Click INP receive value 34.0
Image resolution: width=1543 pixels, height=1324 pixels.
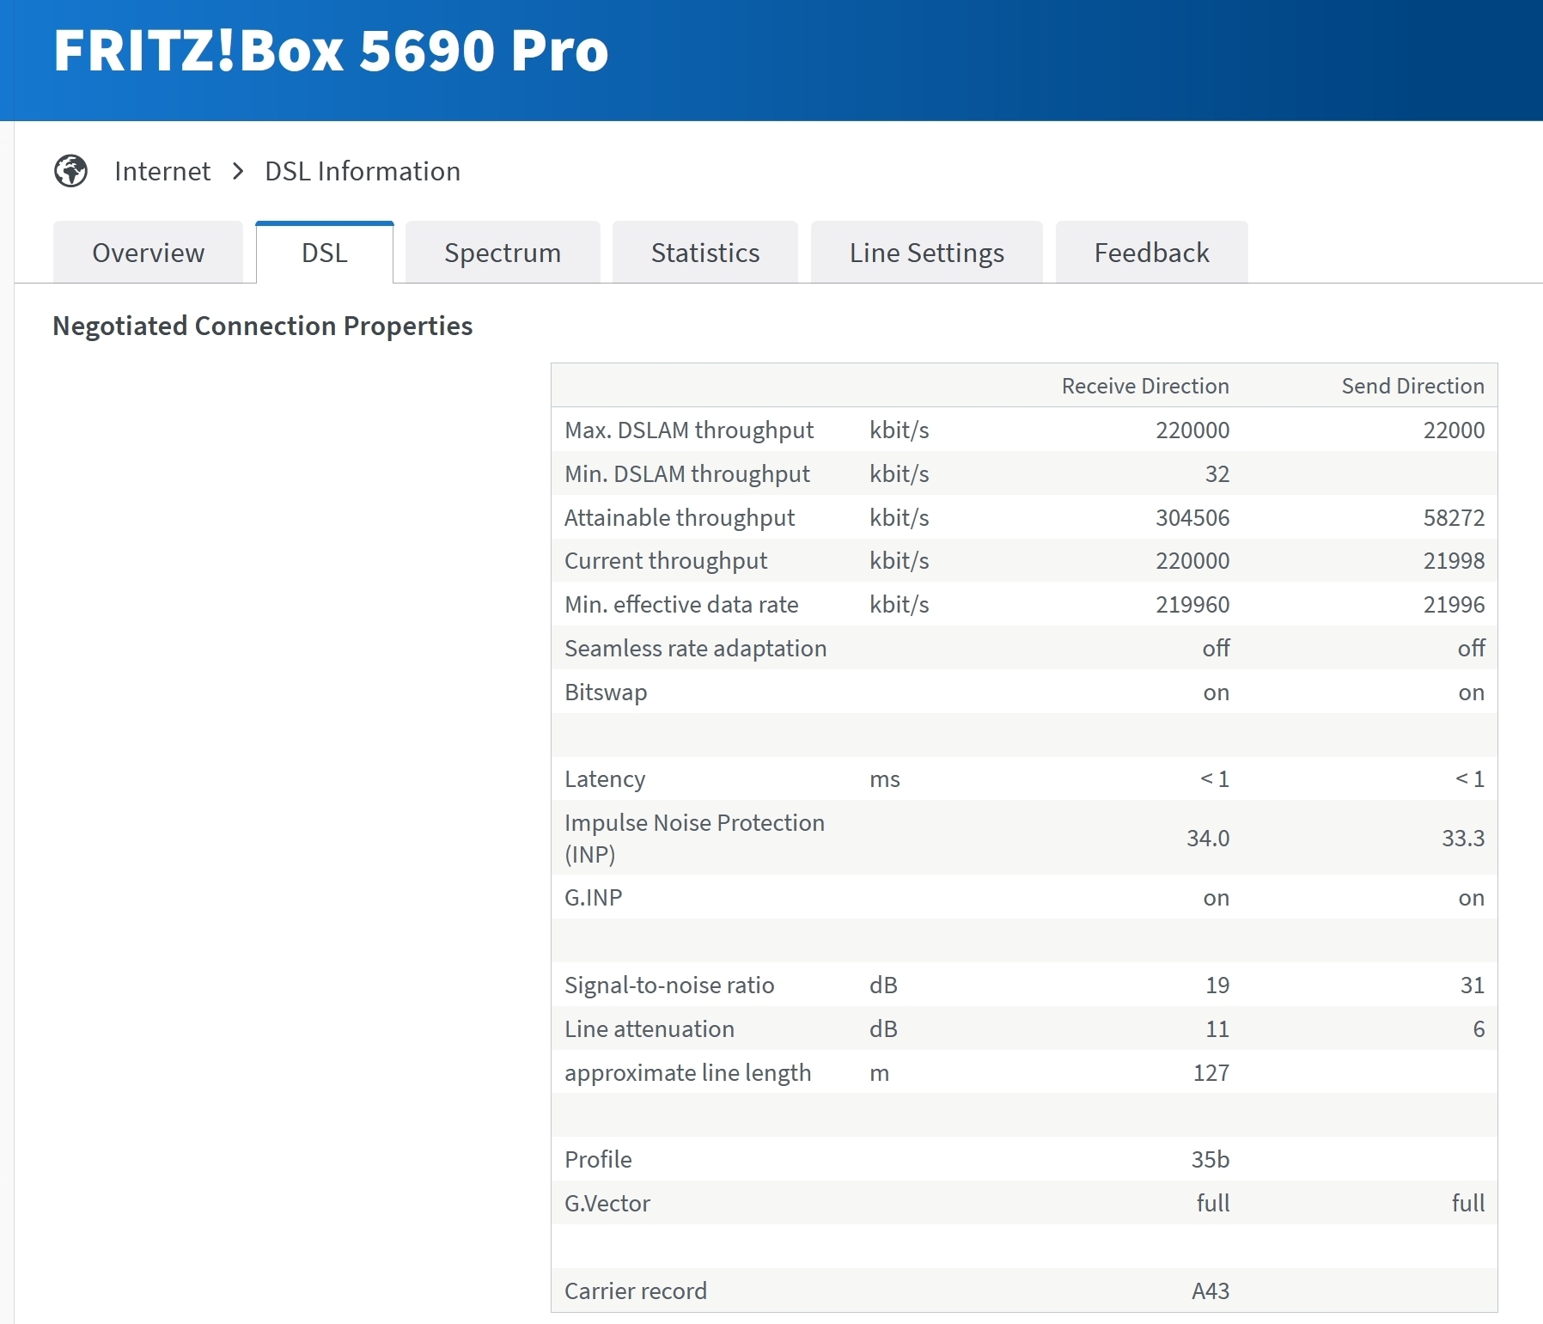[1208, 838]
